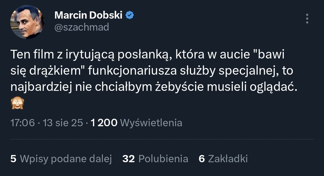Click the date 13 sie 25
The height and width of the screenshot is (176, 324).
click(x=63, y=123)
